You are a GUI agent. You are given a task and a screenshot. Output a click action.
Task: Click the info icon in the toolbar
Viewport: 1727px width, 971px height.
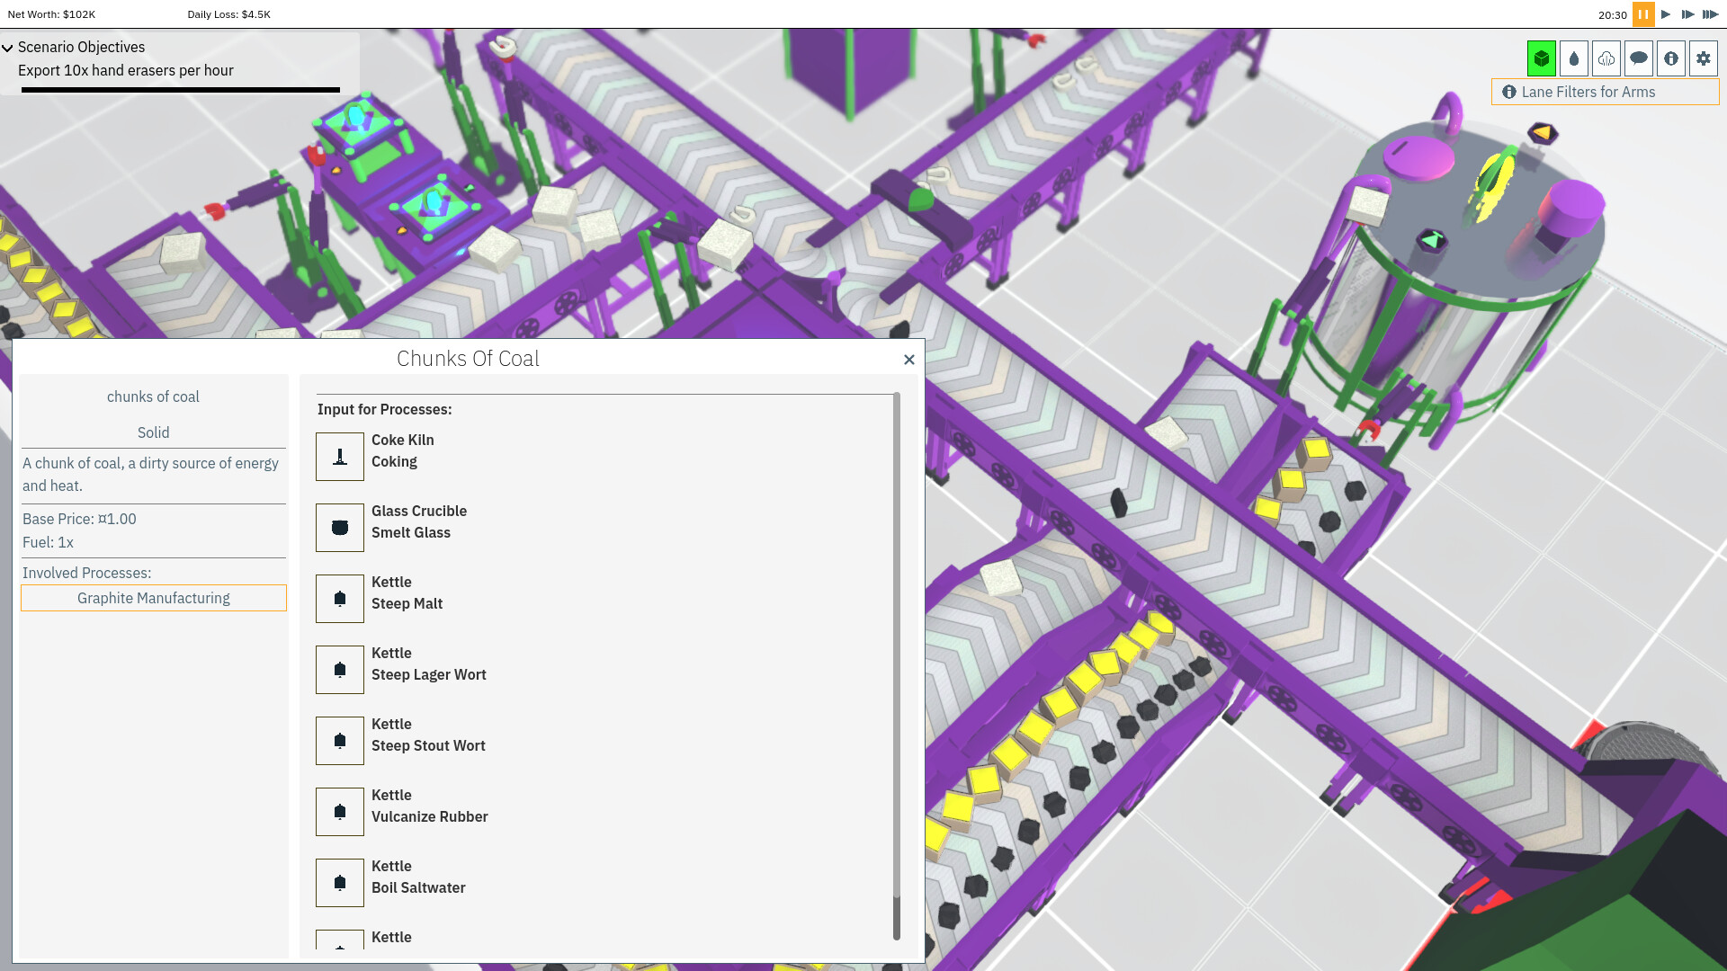tap(1671, 58)
